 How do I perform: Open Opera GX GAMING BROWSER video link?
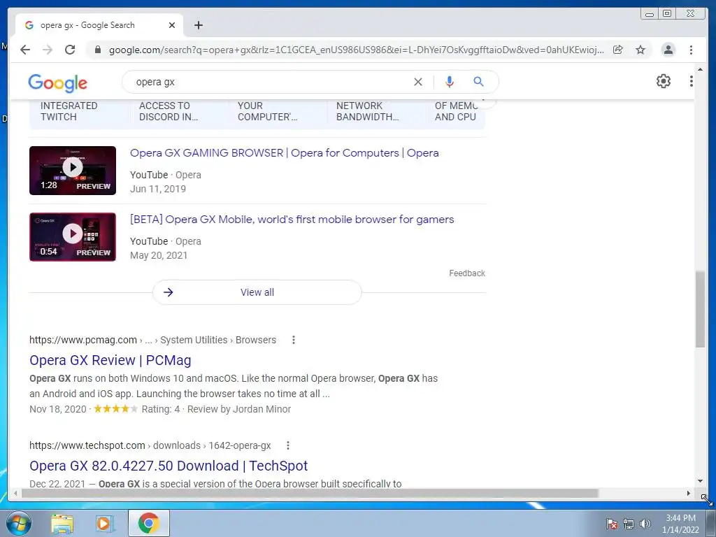[284, 153]
